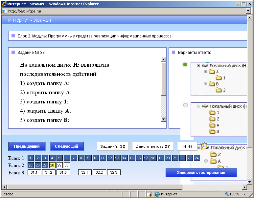Click the page icon beside the URL
The image size is (254, 198).
4,11
